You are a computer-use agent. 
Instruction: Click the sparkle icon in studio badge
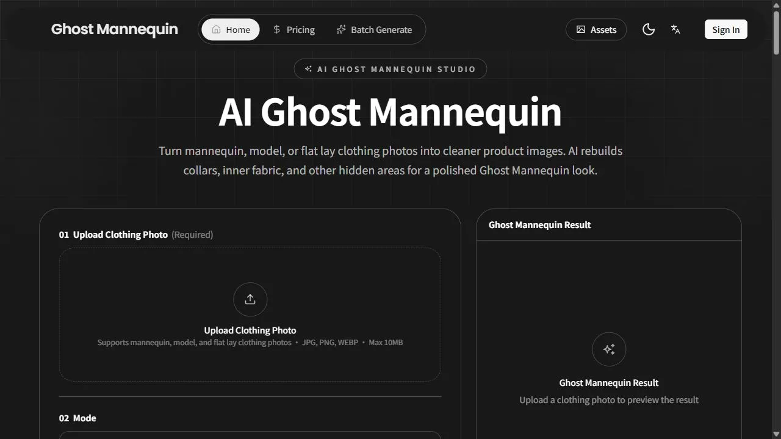(309, 69)
